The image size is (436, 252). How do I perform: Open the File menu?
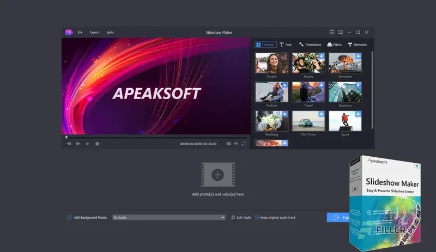80,33
